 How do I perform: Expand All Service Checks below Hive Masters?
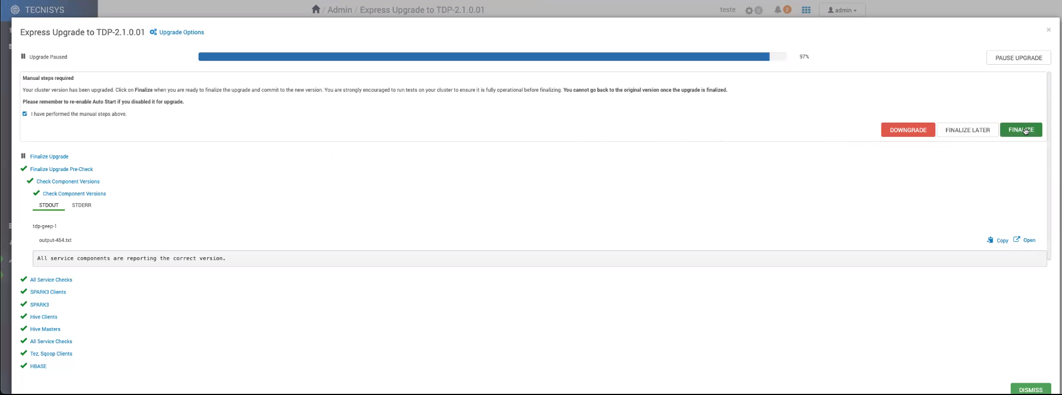(51, 342)
